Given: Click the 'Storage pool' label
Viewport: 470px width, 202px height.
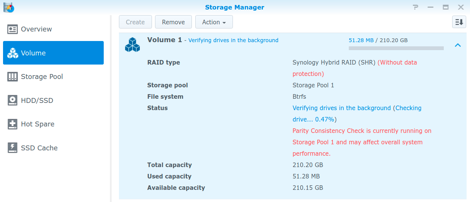Looking at the screenshot, I should click(x=168, y=85).
